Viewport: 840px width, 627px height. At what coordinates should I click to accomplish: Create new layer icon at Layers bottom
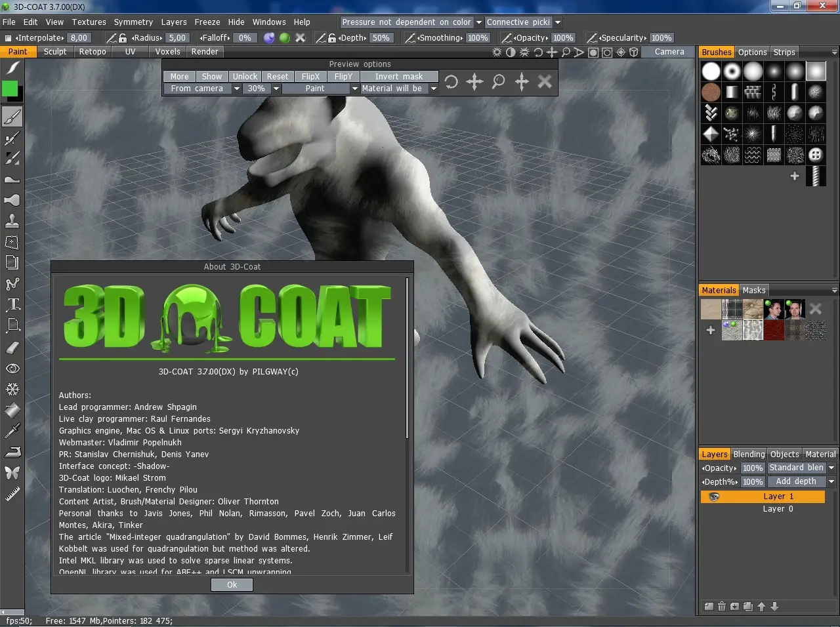point(709,607)
